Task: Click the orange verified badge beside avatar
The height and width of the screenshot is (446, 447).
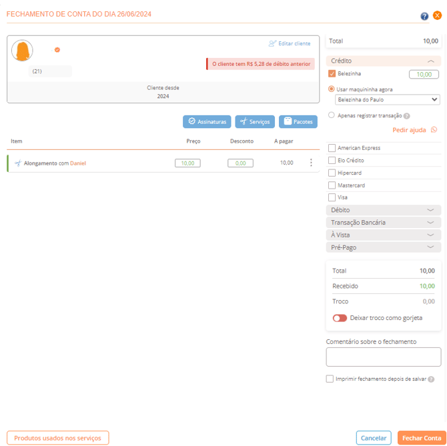Action: pyautogui.click(x=57, y=50)
